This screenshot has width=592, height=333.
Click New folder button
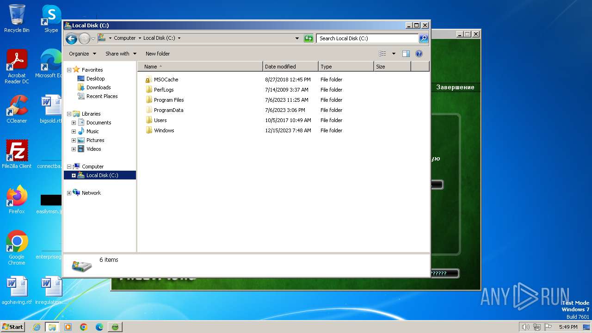158,54
